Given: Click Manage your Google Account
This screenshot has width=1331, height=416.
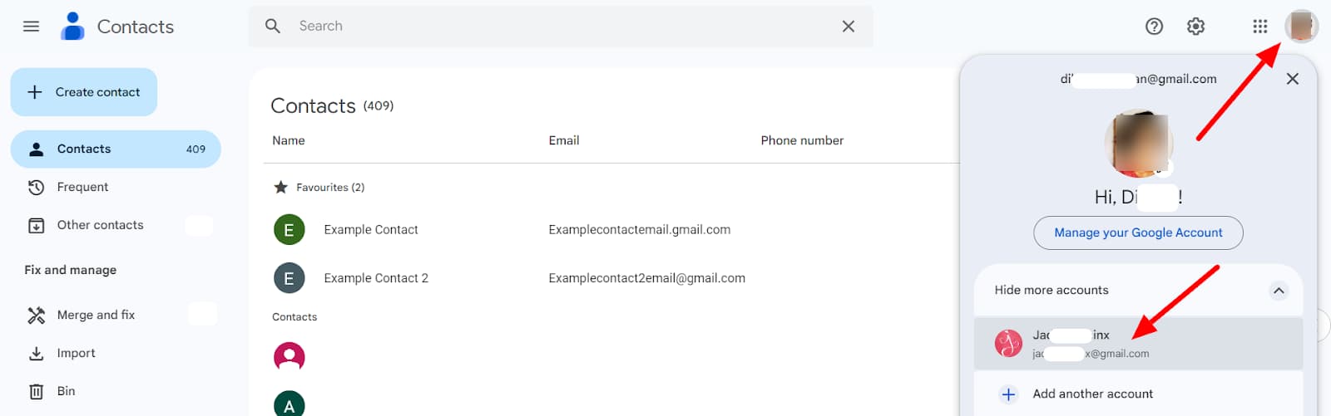Looking at the screenshot, I should (x=1138, y=232).
